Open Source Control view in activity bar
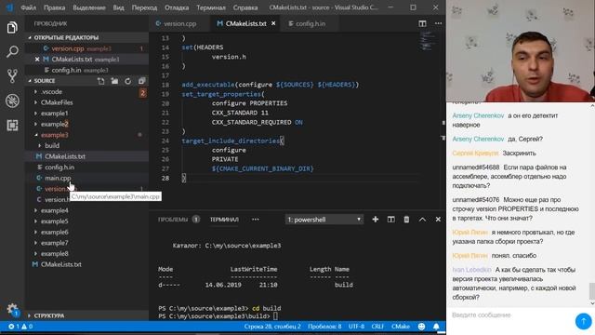Screen dimensions: 595x335 12,76
